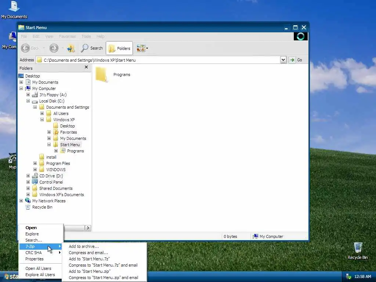Expand Program Files tree node
The image size is (376, 282).
[35, 163]
